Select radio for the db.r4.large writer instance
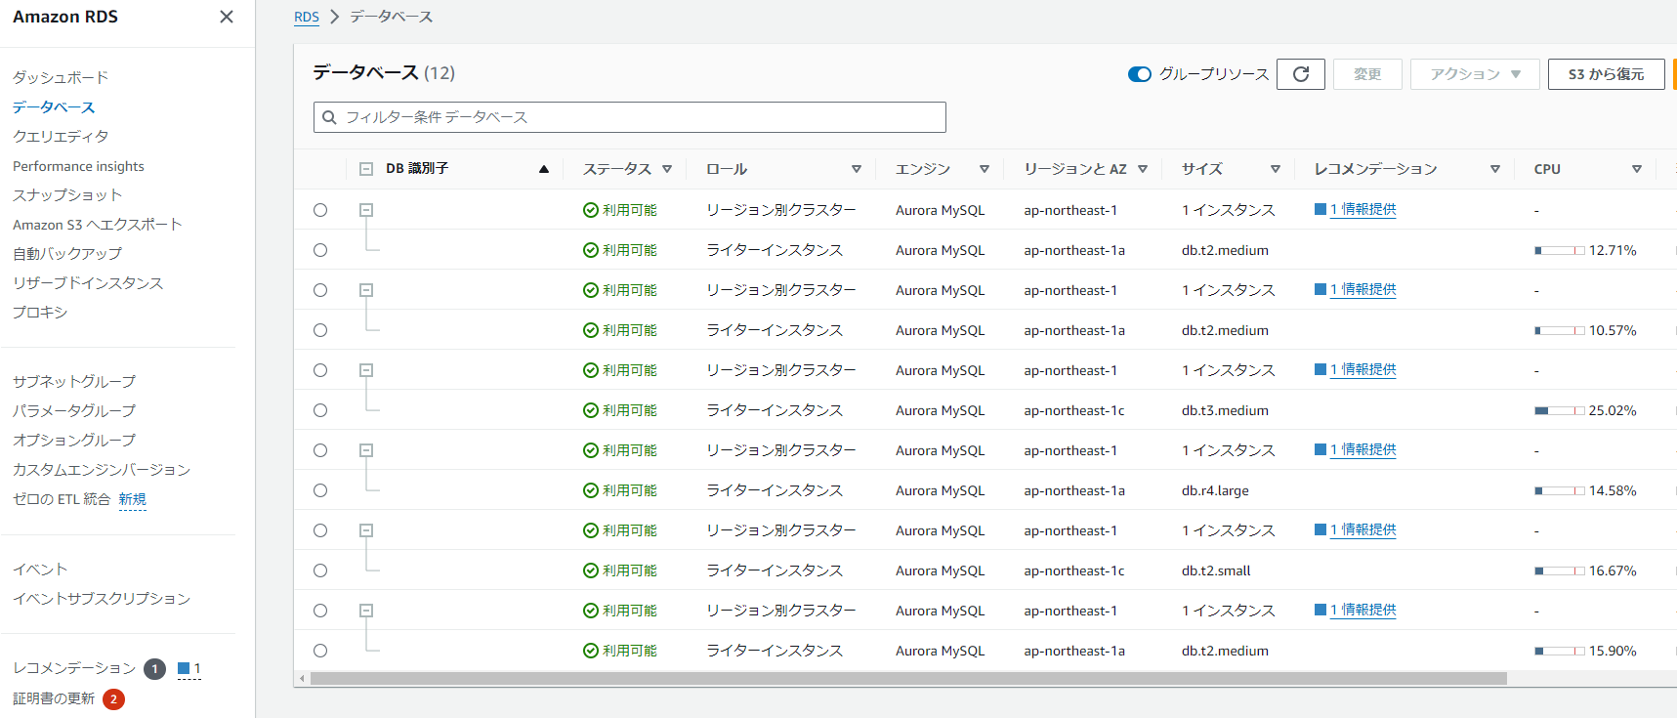Screen dimensions: 1677x718 (x=320, y=490)
